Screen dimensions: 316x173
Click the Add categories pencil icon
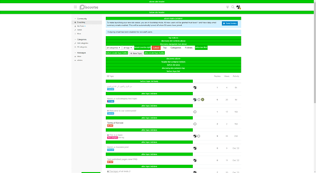click(x=75, y=43)
